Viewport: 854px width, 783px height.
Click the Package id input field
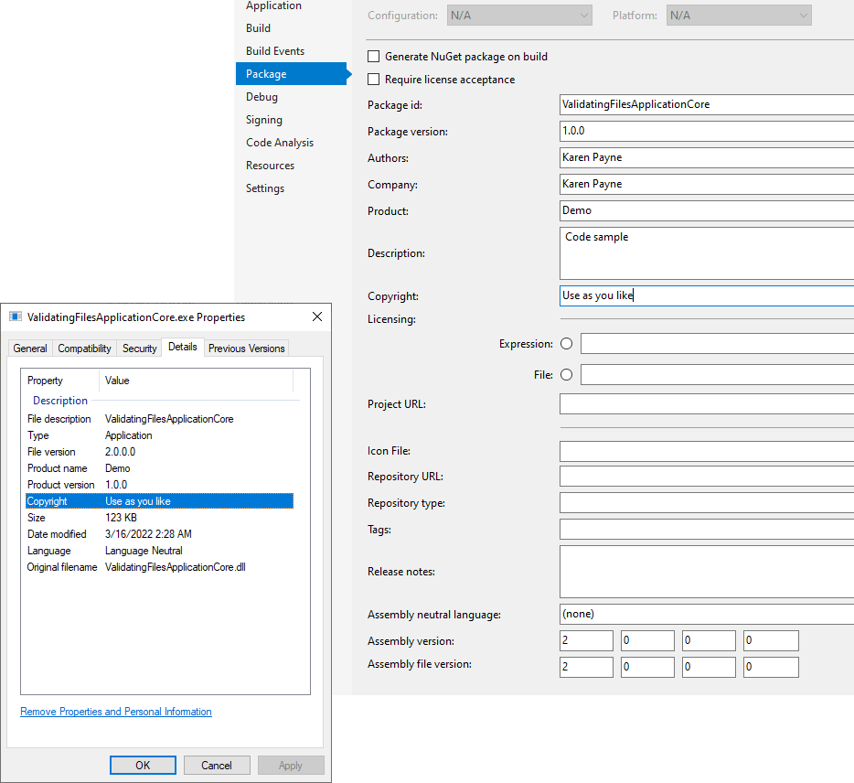707,104
